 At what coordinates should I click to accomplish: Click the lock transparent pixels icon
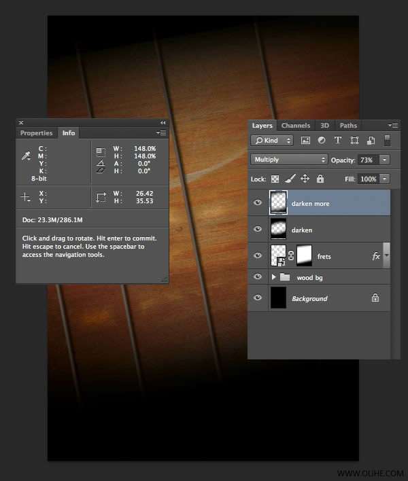275,179
